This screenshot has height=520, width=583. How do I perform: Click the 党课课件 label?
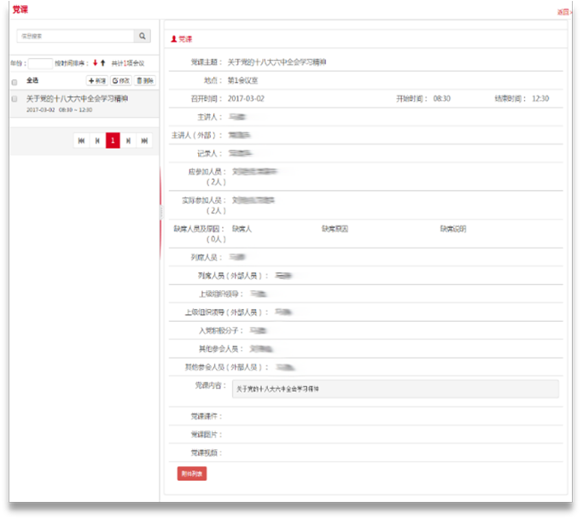point(207,416)
